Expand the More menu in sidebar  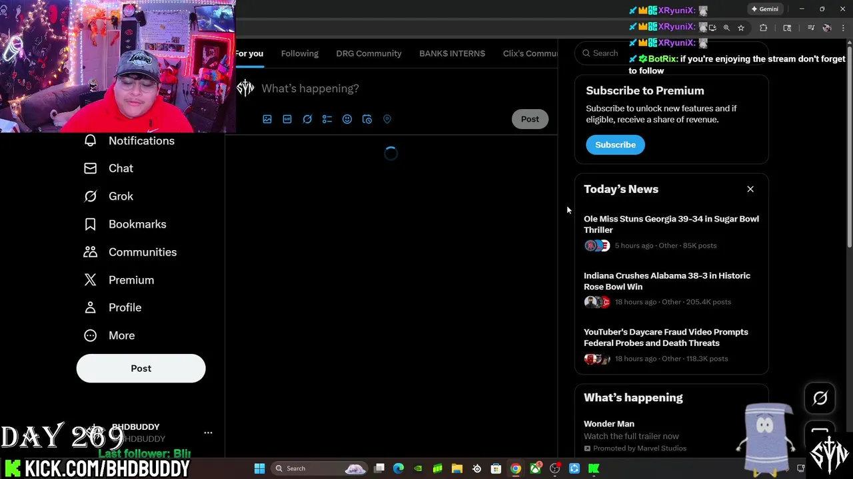(x=109, y=335)
